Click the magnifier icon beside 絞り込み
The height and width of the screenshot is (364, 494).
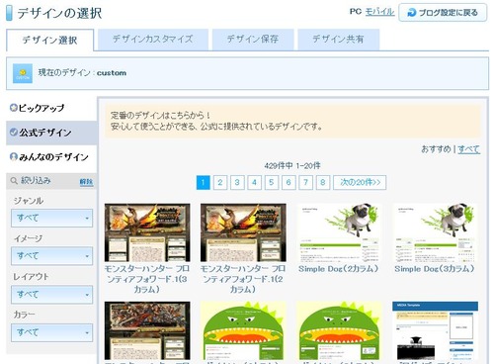pyautogui.click(x=14, y=181)
